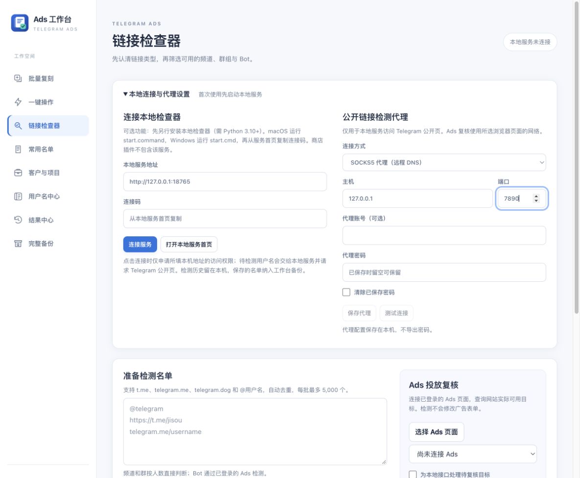The width and height of the screenshot is (580, 478).
Task: Click the 一键操作 lightning icon
Action: tap(18, 102)
